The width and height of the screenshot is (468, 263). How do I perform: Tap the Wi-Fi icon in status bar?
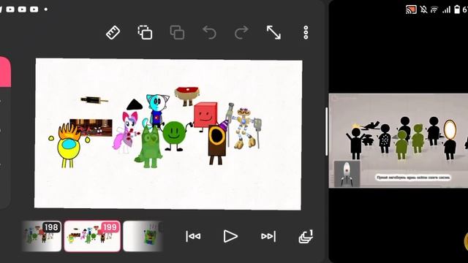click(x=434, y=9)
